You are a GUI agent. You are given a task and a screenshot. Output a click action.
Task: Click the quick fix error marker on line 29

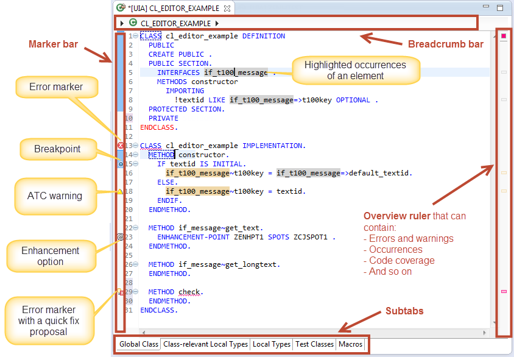click(121, 292)
